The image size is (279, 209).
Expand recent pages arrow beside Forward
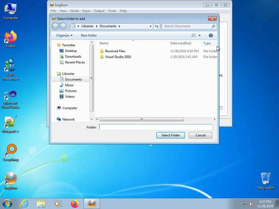68,26
